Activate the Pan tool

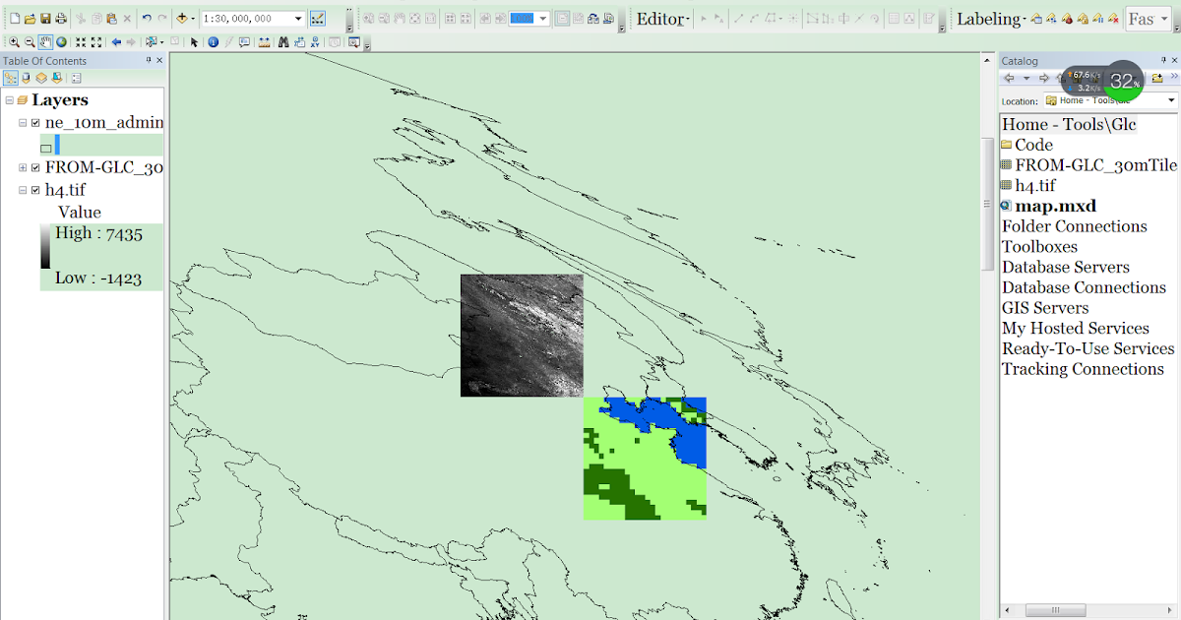pyautogui.click(x=45, y=41)
